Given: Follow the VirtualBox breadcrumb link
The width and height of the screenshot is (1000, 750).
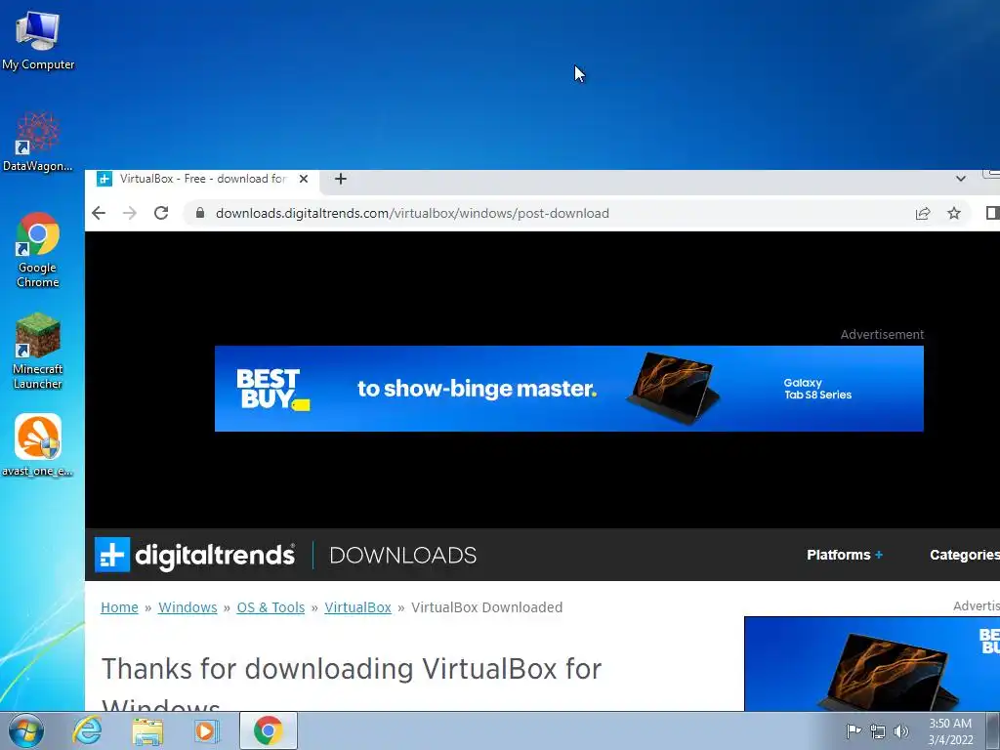Looking at the screenshot, I should (x=357, y=607).
